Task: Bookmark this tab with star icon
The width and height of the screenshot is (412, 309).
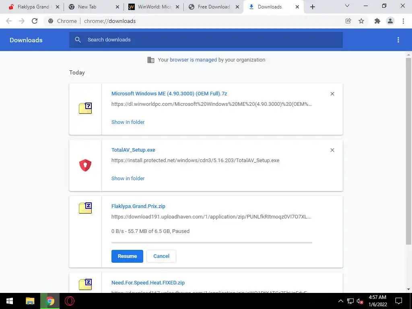Action: click(x=361, y=21)
